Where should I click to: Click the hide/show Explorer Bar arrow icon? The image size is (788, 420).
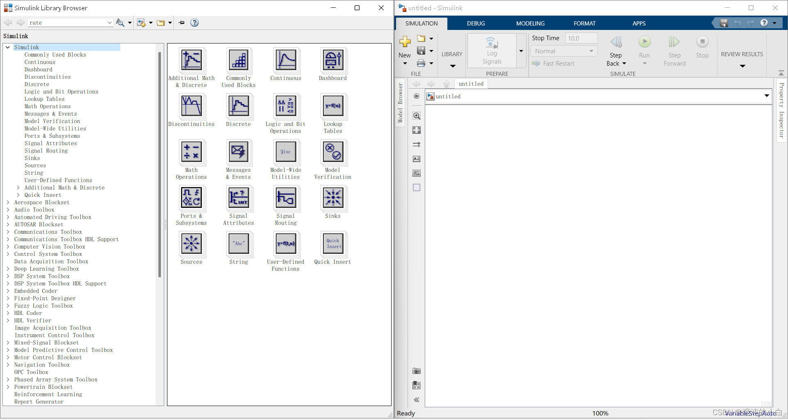417,96
